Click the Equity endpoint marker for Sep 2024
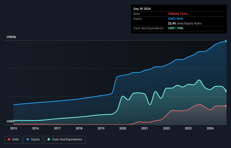Screen dimensions: 231x148 [x=226, y=41]
